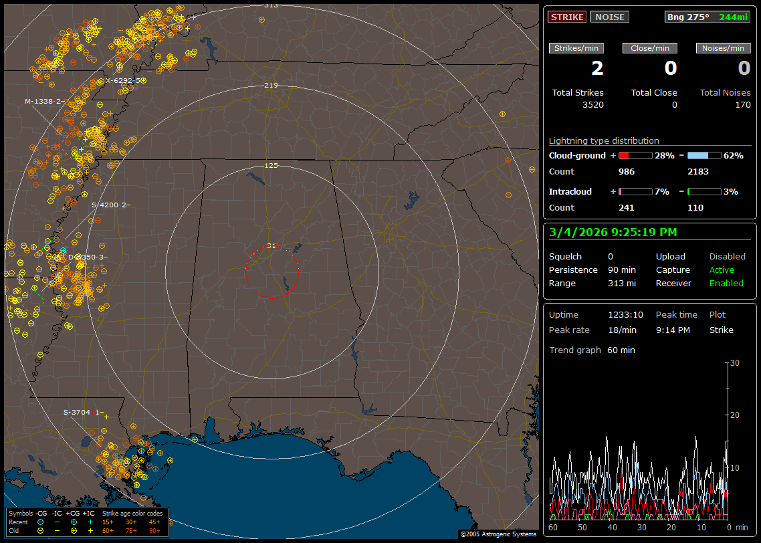This screenshot has width=761, height=543.
Task: Select storm cell label M-1338-2
Action: click(x=43, y=101)
